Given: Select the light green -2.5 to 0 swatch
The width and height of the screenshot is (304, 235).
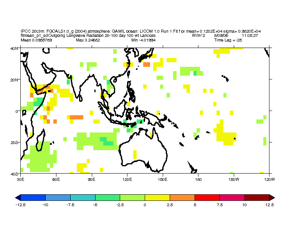Looking at the screenshot, I should tap(132, 197).
